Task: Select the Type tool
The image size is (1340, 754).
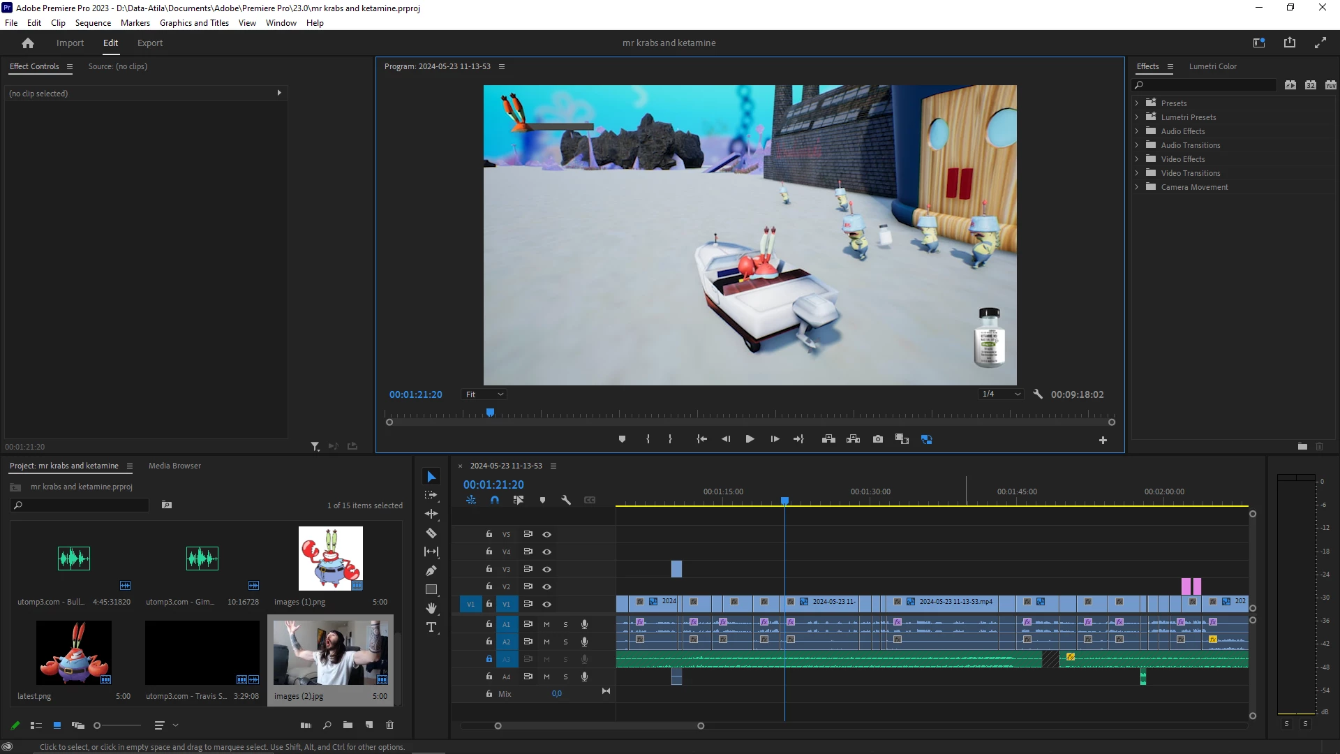Action: coord(431,627)
